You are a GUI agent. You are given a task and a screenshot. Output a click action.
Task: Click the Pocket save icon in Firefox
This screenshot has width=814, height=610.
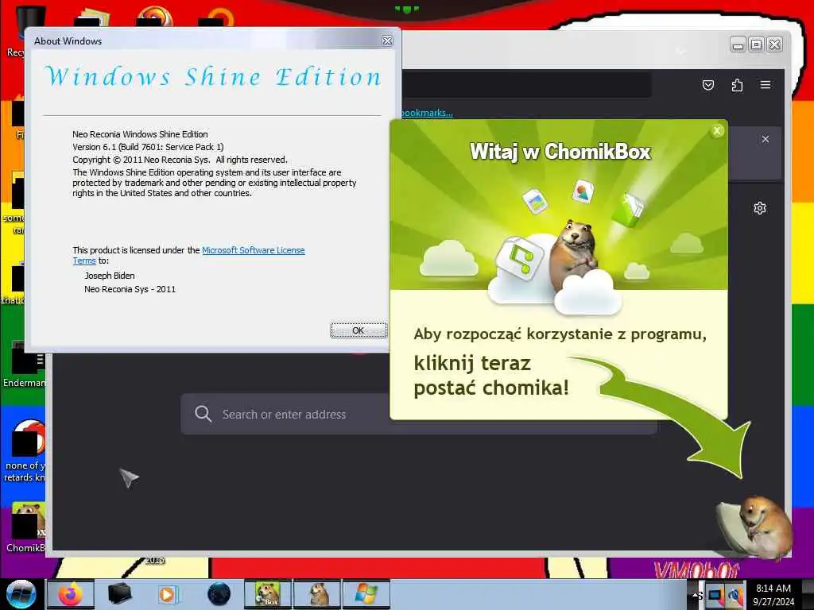(708, 84)
